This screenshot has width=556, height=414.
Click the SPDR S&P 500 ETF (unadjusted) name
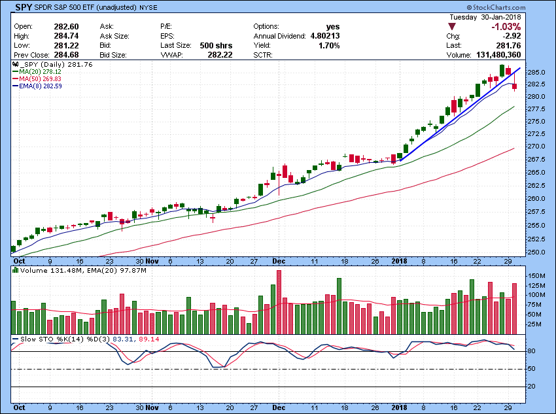[x=86, y=7]
